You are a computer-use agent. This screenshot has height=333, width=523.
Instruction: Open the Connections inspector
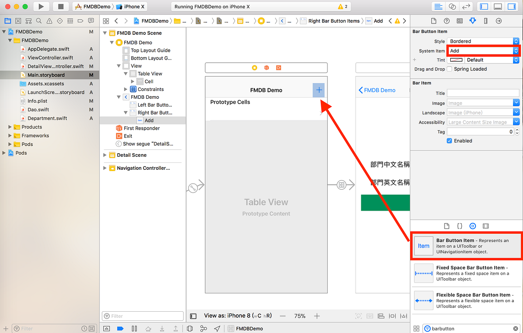coord(498,20)
